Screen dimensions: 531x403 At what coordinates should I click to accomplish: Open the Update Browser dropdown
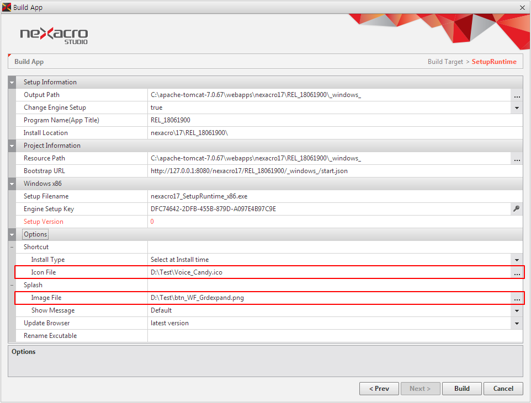click(x=517, y=324)
